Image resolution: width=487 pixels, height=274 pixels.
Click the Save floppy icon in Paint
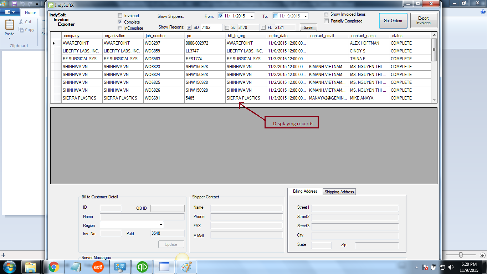click(14, 4)
